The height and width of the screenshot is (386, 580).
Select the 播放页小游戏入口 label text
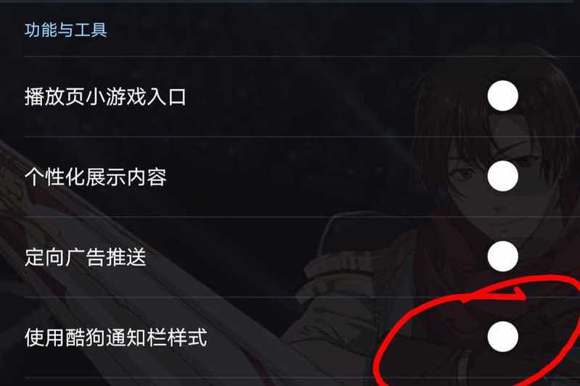(x=105, y=97)
